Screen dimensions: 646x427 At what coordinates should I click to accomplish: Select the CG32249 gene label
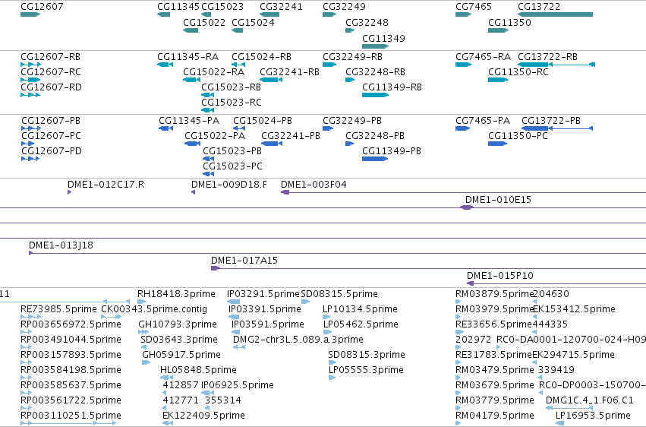click(344, 7)
